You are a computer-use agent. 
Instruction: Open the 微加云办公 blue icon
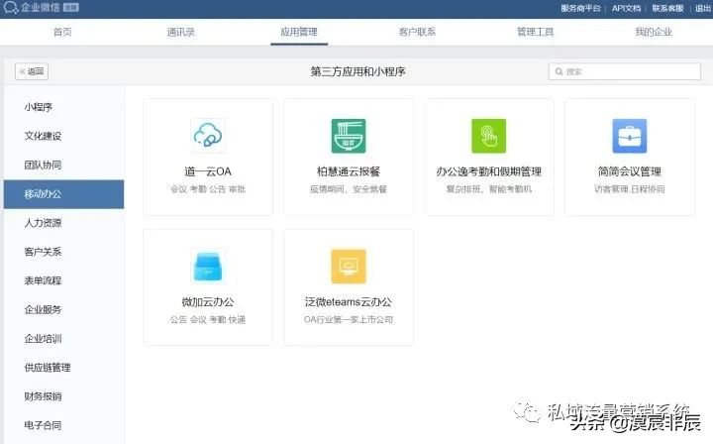[x=208, y=267]
